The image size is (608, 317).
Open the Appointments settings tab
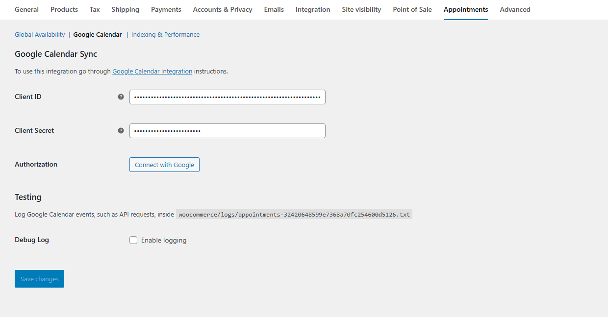[465, 9]
